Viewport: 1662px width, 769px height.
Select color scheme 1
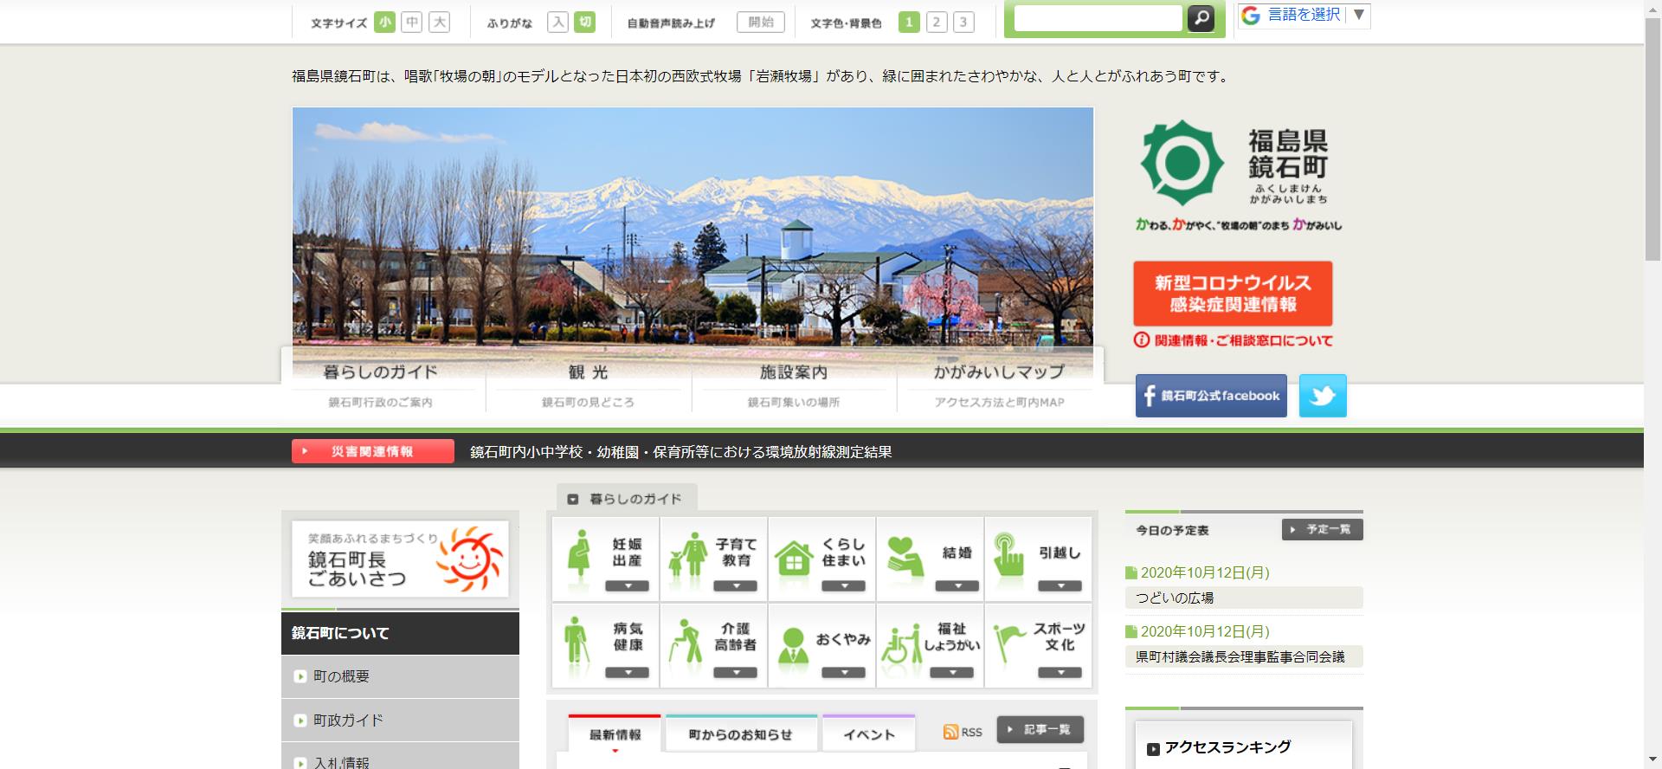pos(909,23)
